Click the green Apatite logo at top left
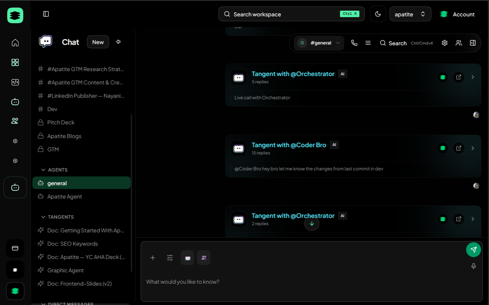This screenshot has width=489, height=305. (15, 15)
